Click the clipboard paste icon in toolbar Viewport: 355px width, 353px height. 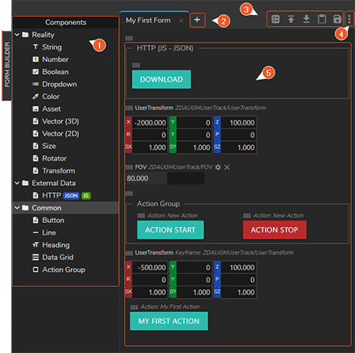[322, 19]
